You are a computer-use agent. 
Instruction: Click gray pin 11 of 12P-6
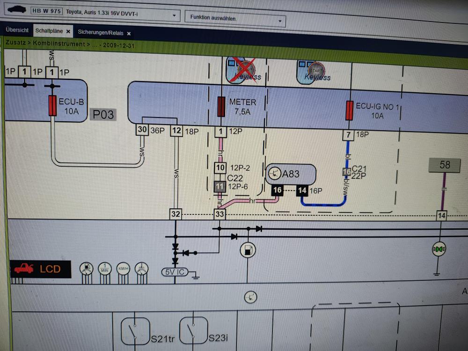220,187
